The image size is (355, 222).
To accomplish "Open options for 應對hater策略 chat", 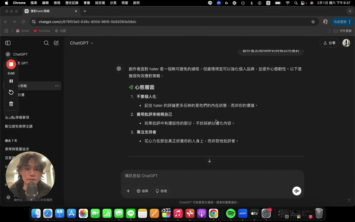I will point(57,86).
